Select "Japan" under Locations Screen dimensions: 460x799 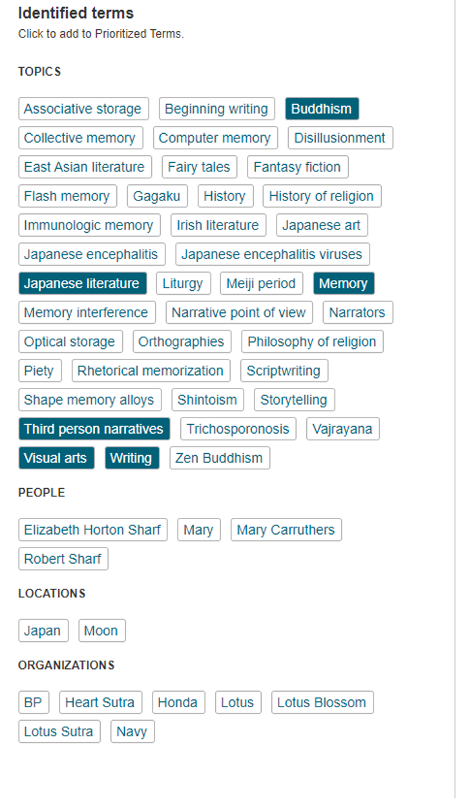pos(43,630)
